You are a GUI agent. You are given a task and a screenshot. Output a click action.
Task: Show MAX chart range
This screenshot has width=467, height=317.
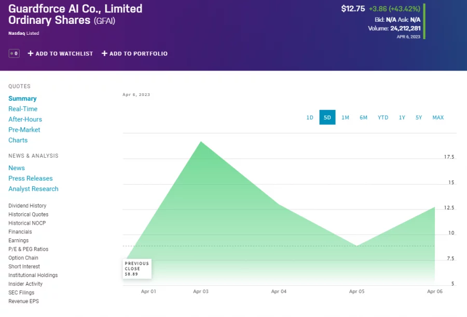438,118
